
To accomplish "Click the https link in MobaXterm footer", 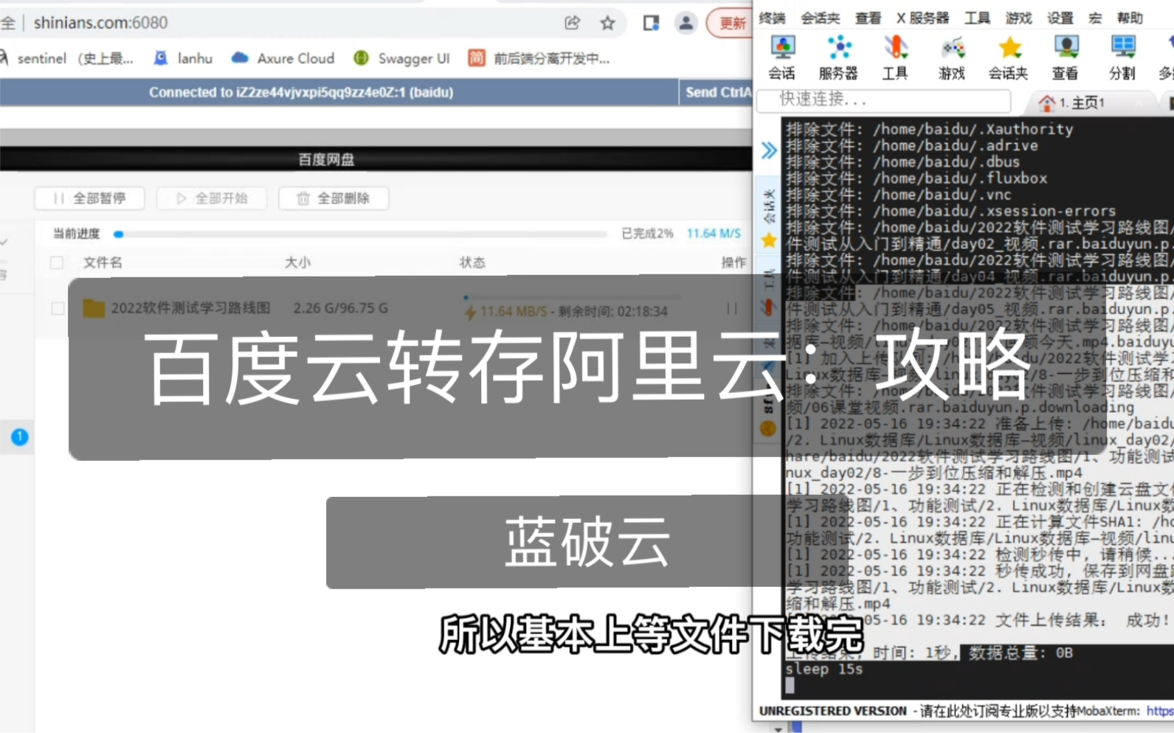I will pos(1159,711).
